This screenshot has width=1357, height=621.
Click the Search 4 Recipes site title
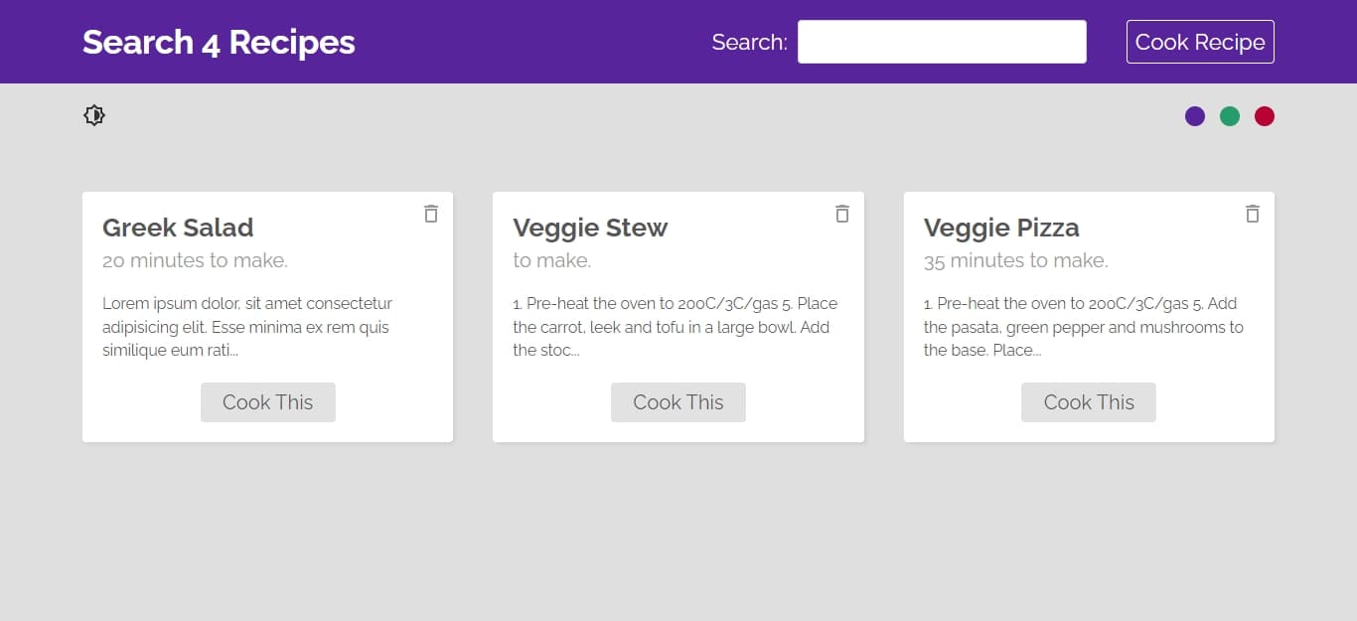219,42
